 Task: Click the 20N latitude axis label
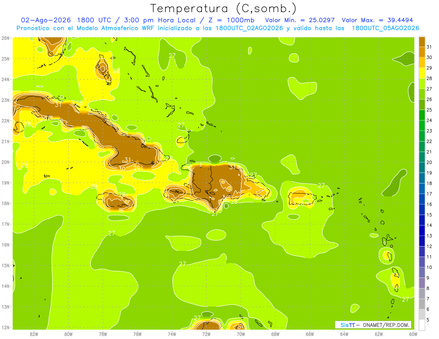[5, 162]
